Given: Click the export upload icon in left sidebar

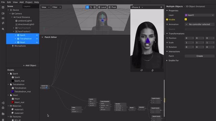Looking at the screenshot, I should click(x=3, y=108).
